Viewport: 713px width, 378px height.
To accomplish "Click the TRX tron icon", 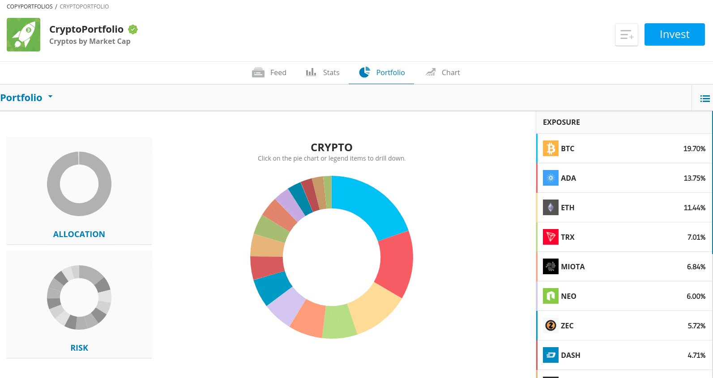I will (x=551, y=237).
